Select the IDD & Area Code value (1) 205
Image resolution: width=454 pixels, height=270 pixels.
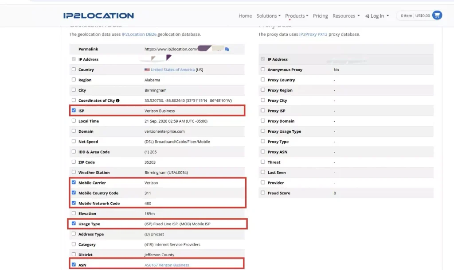point(151,152)
